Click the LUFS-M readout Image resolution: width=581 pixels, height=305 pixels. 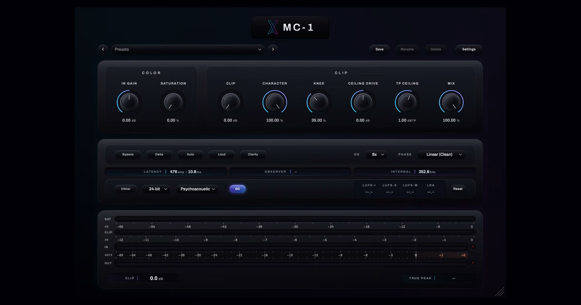[410, 189]
